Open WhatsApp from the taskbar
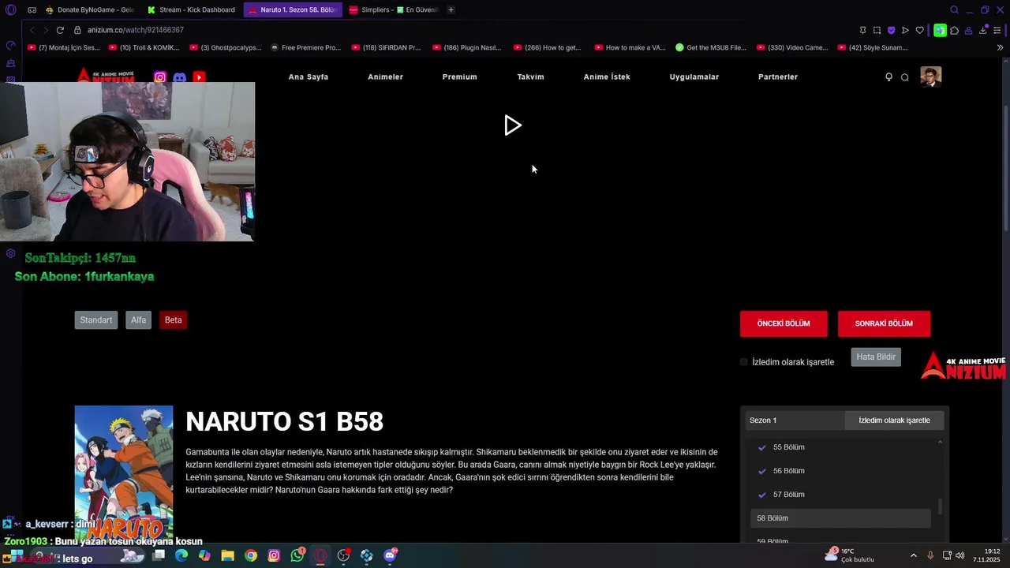Viewport: 1010px width, 568px height. click(x=297, y=555)
